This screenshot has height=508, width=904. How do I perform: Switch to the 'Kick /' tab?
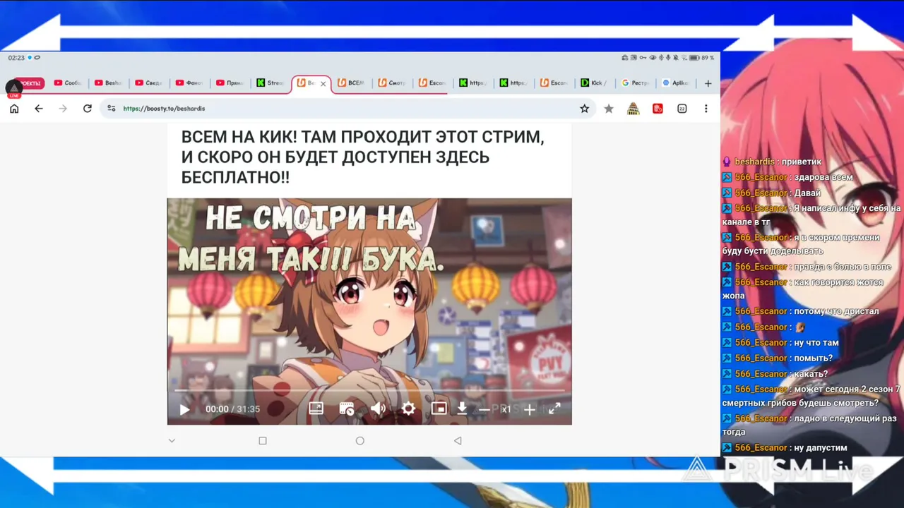coord(595,83)
